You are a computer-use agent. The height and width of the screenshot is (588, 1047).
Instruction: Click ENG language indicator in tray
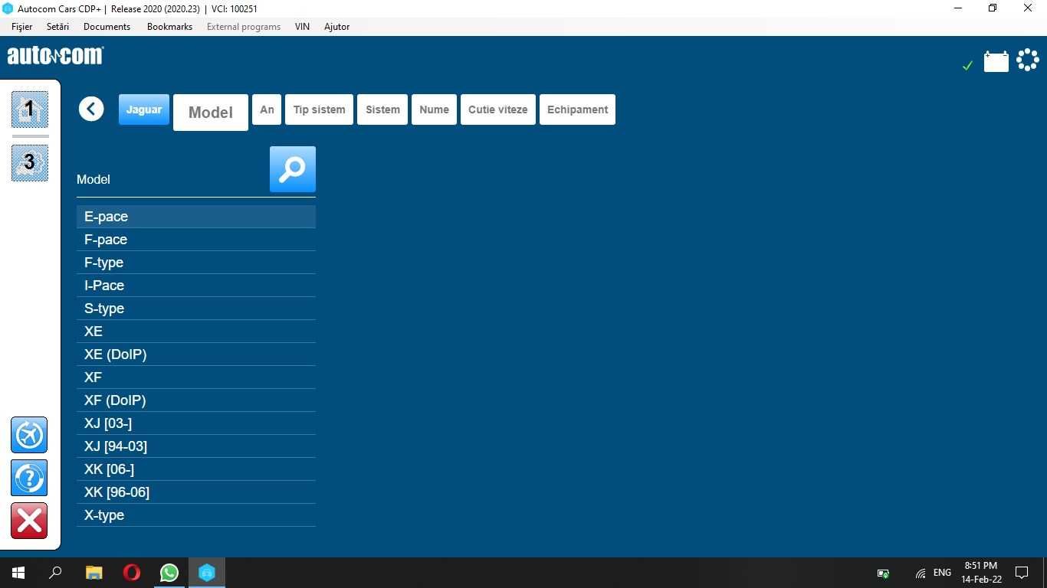point(942,573)
